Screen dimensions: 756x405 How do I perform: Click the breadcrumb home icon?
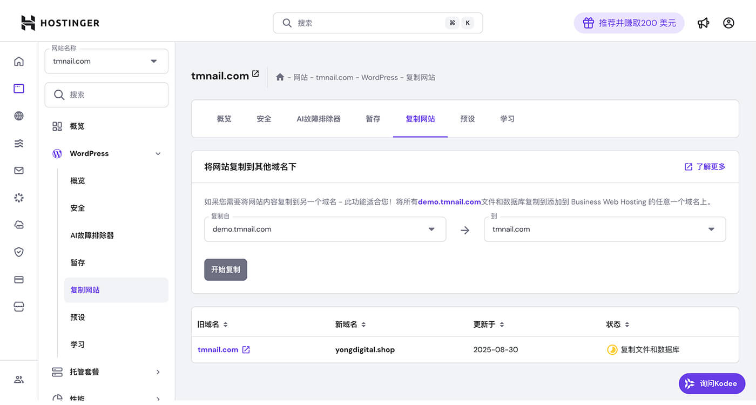coord(280,77)
